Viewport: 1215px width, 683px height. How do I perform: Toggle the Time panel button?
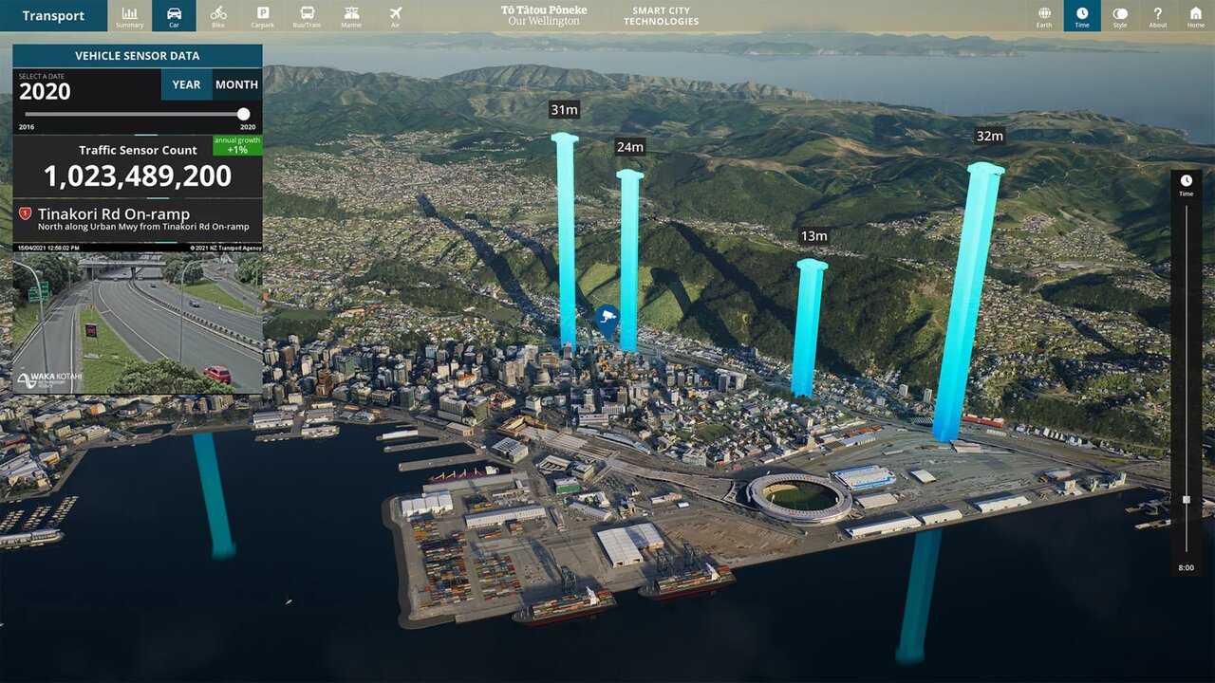pos(1082,16)
